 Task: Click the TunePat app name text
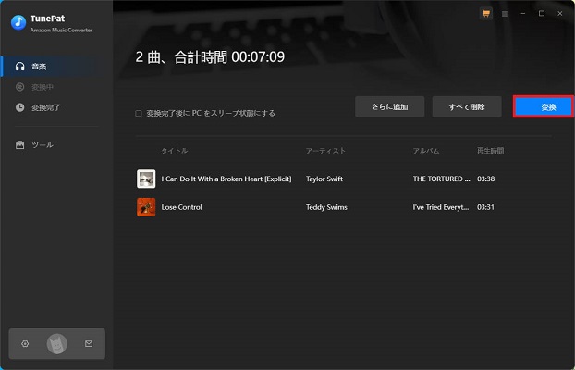48,18
